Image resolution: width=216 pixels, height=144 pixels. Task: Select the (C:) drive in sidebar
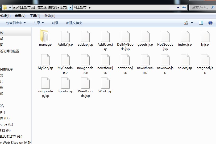pyautogui.click(x=2, y=112)
